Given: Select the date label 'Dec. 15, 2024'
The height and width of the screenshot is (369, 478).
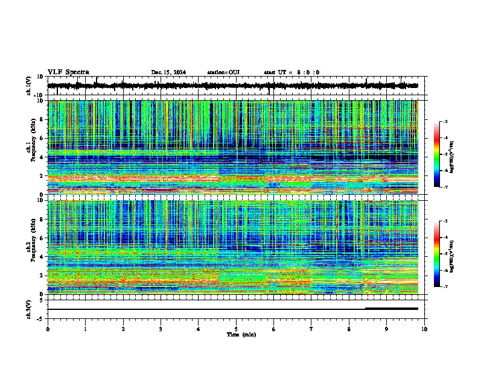Looking at the screenshot, I should (168, 72).
